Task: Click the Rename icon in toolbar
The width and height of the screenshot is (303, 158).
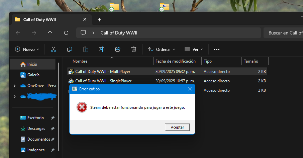Action: point(102,49)
